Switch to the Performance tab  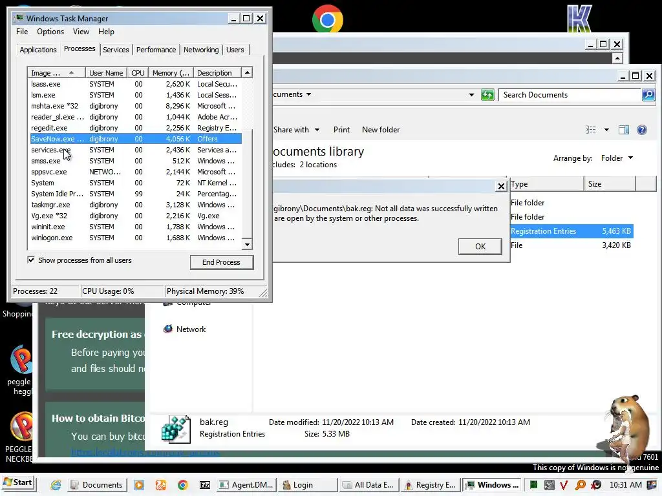pos(156,50)
